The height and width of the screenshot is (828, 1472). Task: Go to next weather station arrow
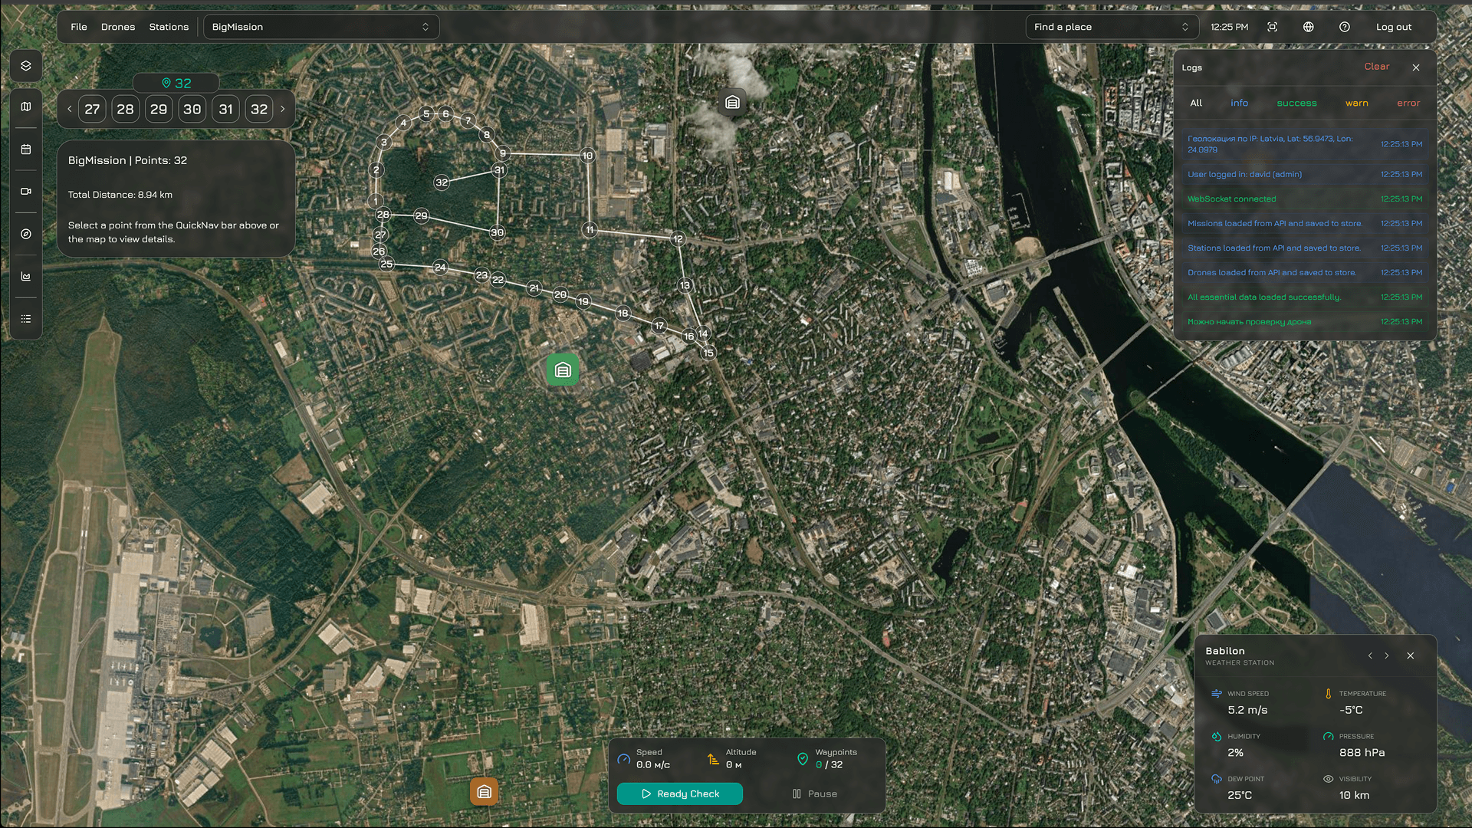click(x=1386, y=656)
